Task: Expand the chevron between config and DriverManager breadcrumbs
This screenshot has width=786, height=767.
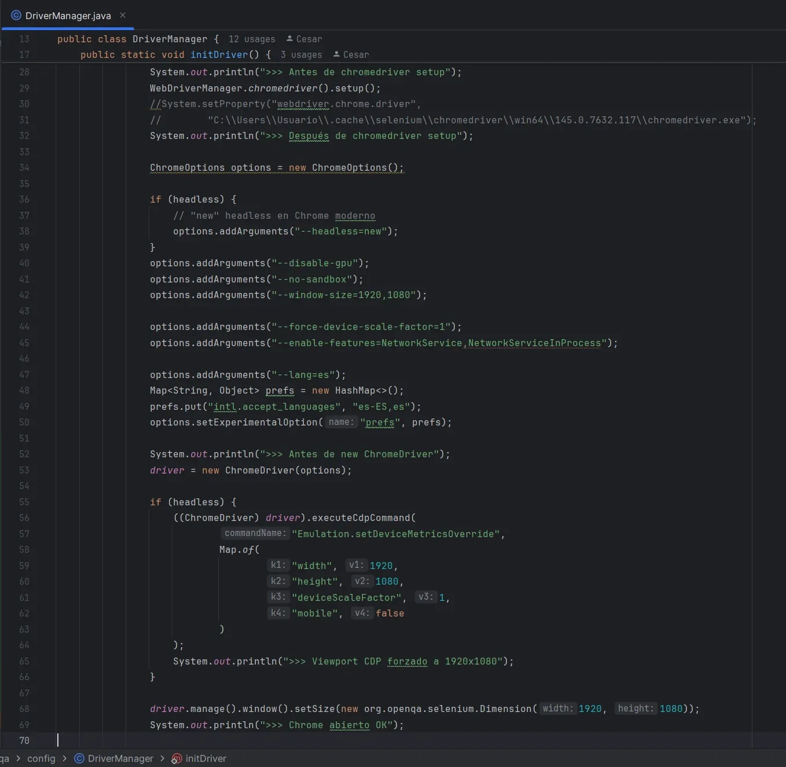Action: [x=64, y=758]
